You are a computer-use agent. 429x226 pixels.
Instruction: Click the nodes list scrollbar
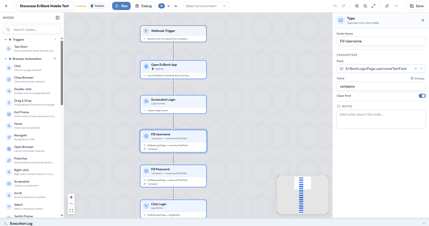click(62, 73)
